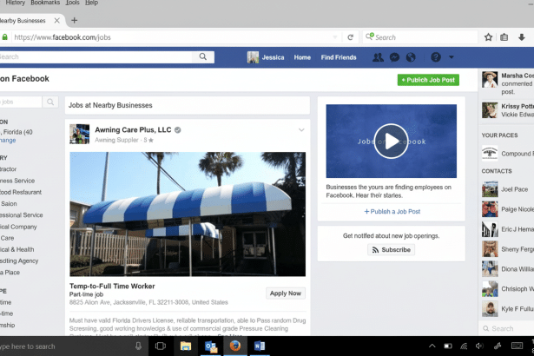
Task: Select the Business Service category filter
Action: point(17,181)
